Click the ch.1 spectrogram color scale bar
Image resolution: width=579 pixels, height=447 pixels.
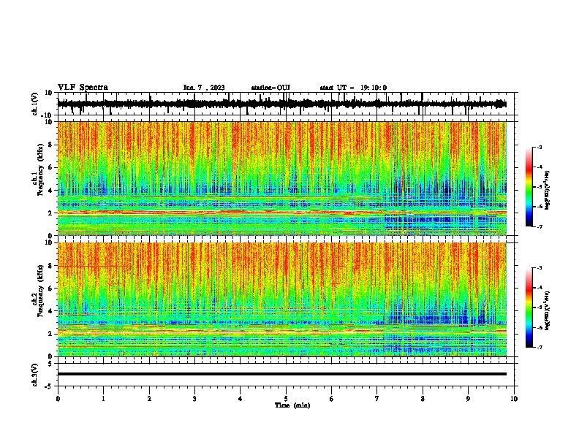529,187
